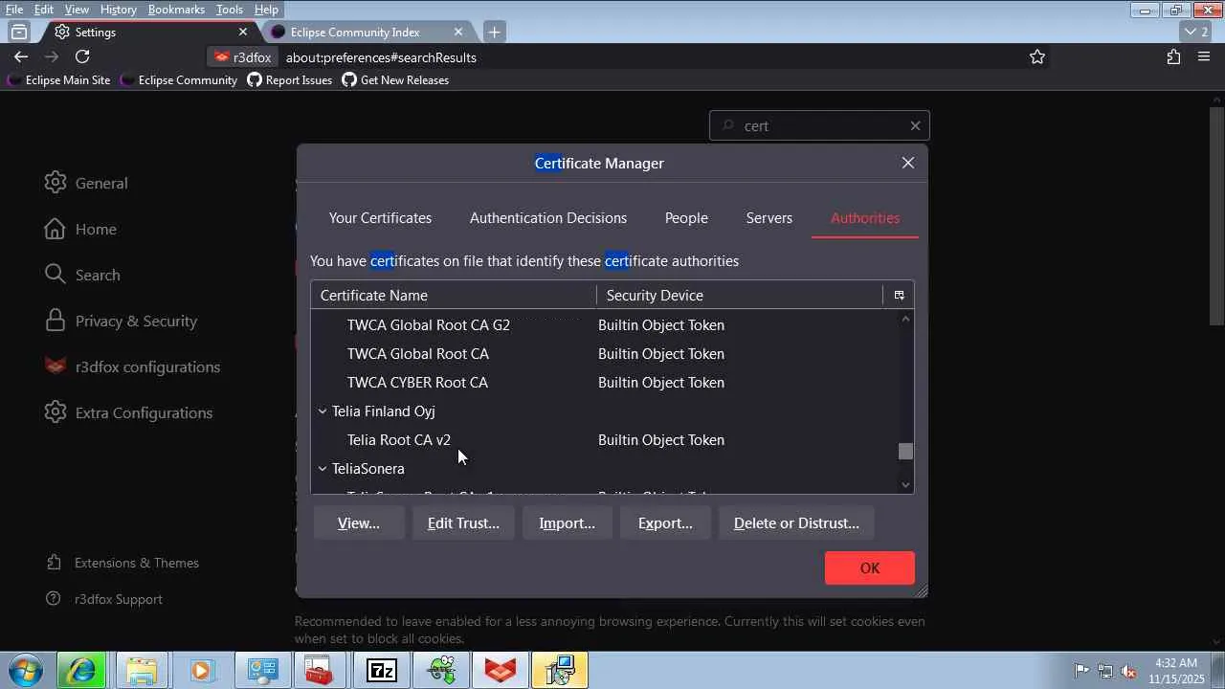The width and height of the screenshot is (1225, 689).
Task: Click the Edit Trust... button
Action: click(463, 523)
